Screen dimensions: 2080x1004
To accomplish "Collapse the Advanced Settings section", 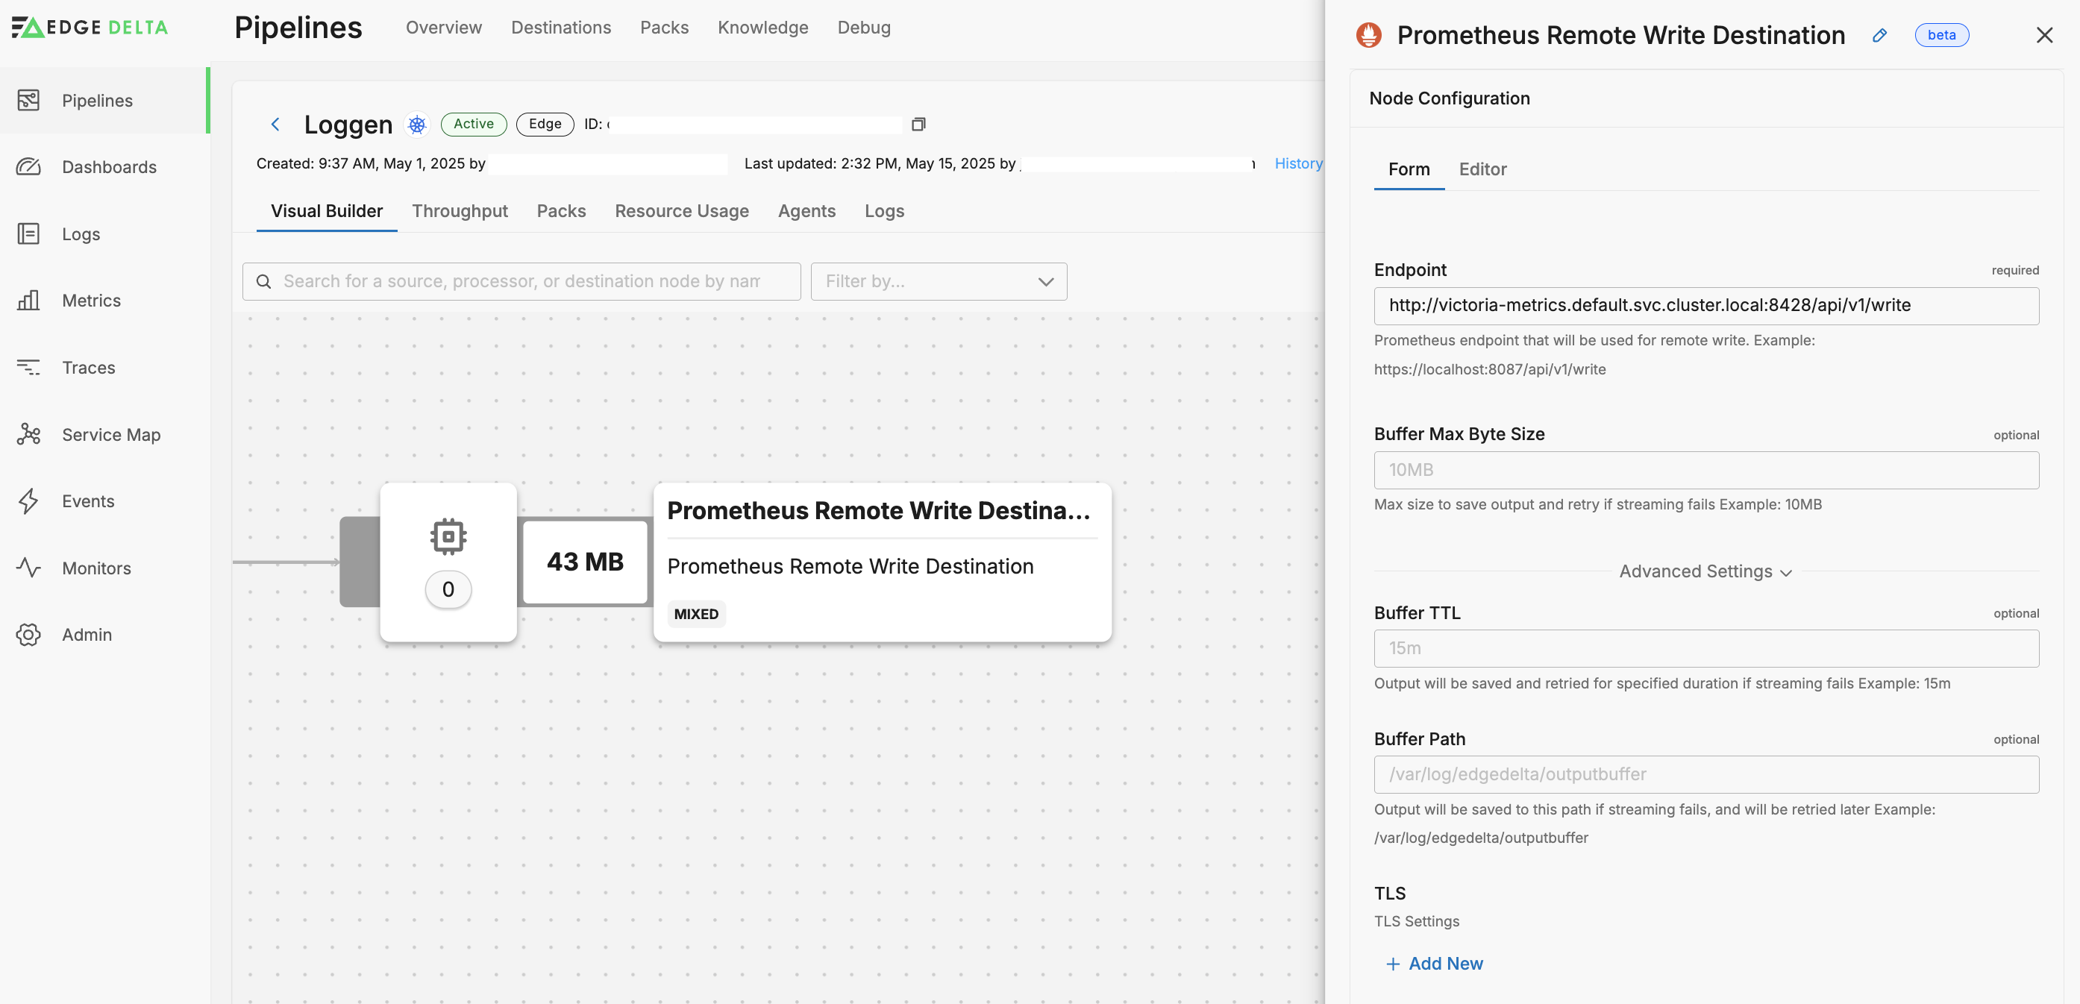I will (1705, 571).
